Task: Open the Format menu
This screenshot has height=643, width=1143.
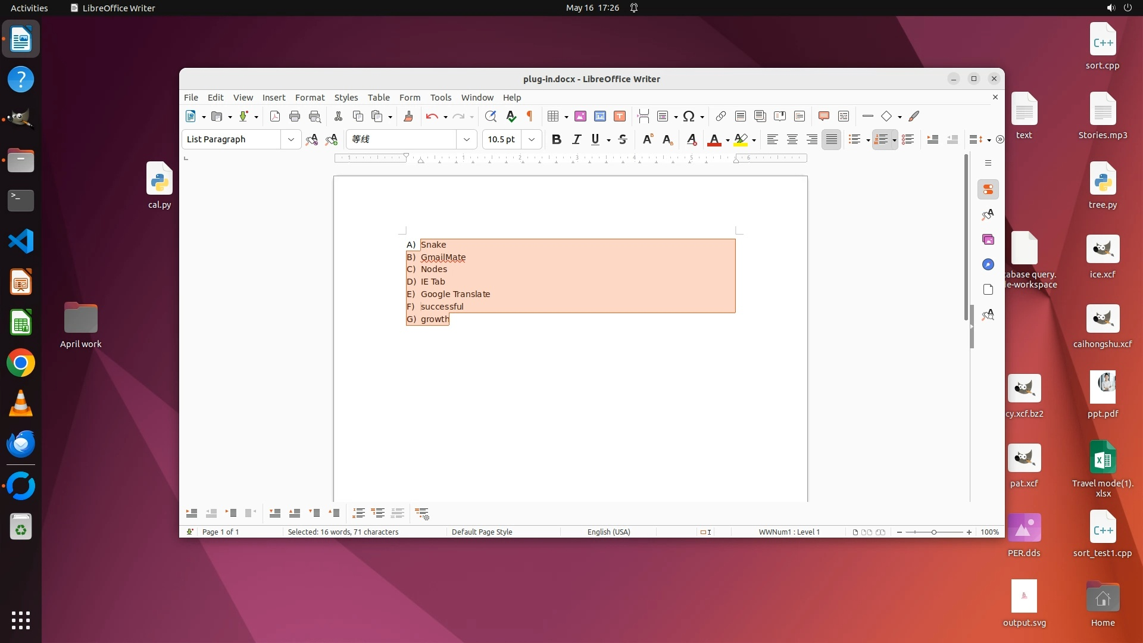Action: click(x=310, y=97)
